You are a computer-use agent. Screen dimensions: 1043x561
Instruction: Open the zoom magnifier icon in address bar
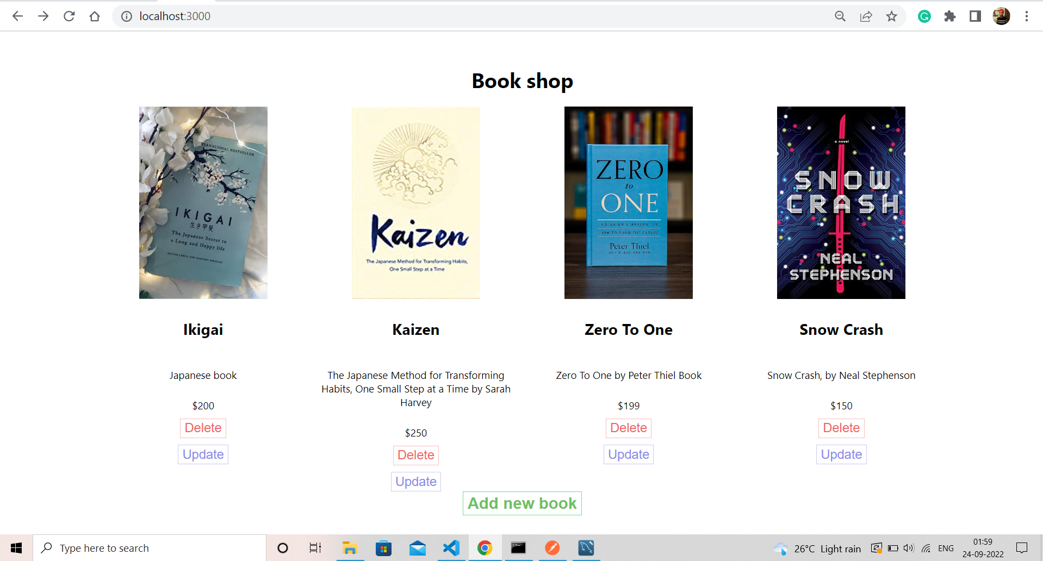(x=840, y=16)
